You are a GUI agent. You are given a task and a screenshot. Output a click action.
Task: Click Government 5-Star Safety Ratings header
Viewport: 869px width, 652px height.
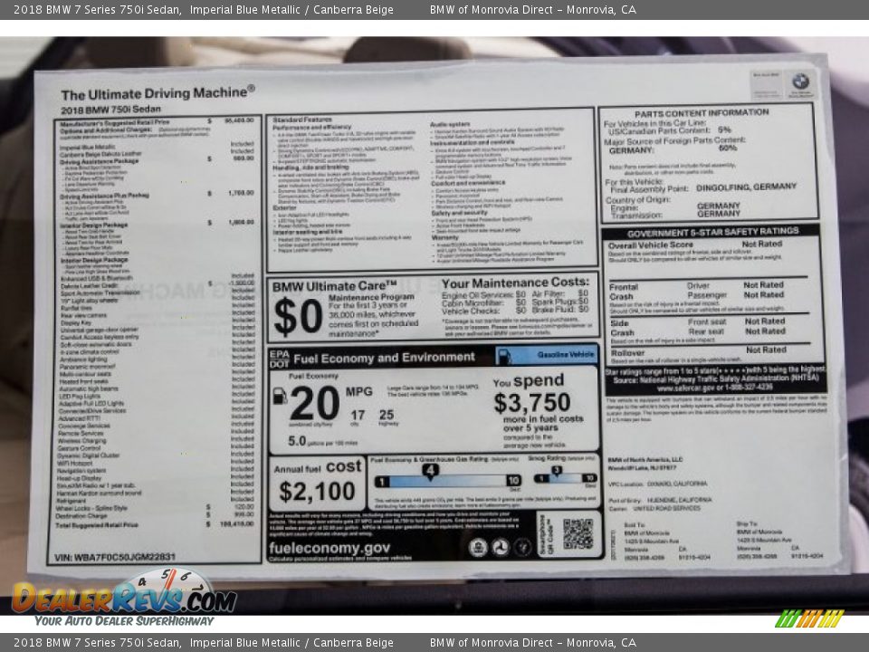pyautogui.click(x=713, y=231)
